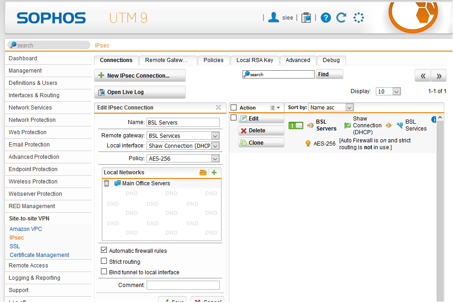Screen dimensions: 453x303
Task: Open Certificate Management link
Action: 39,255
